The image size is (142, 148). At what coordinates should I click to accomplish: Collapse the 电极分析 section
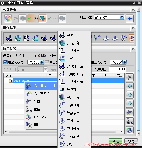pos(133,10)
